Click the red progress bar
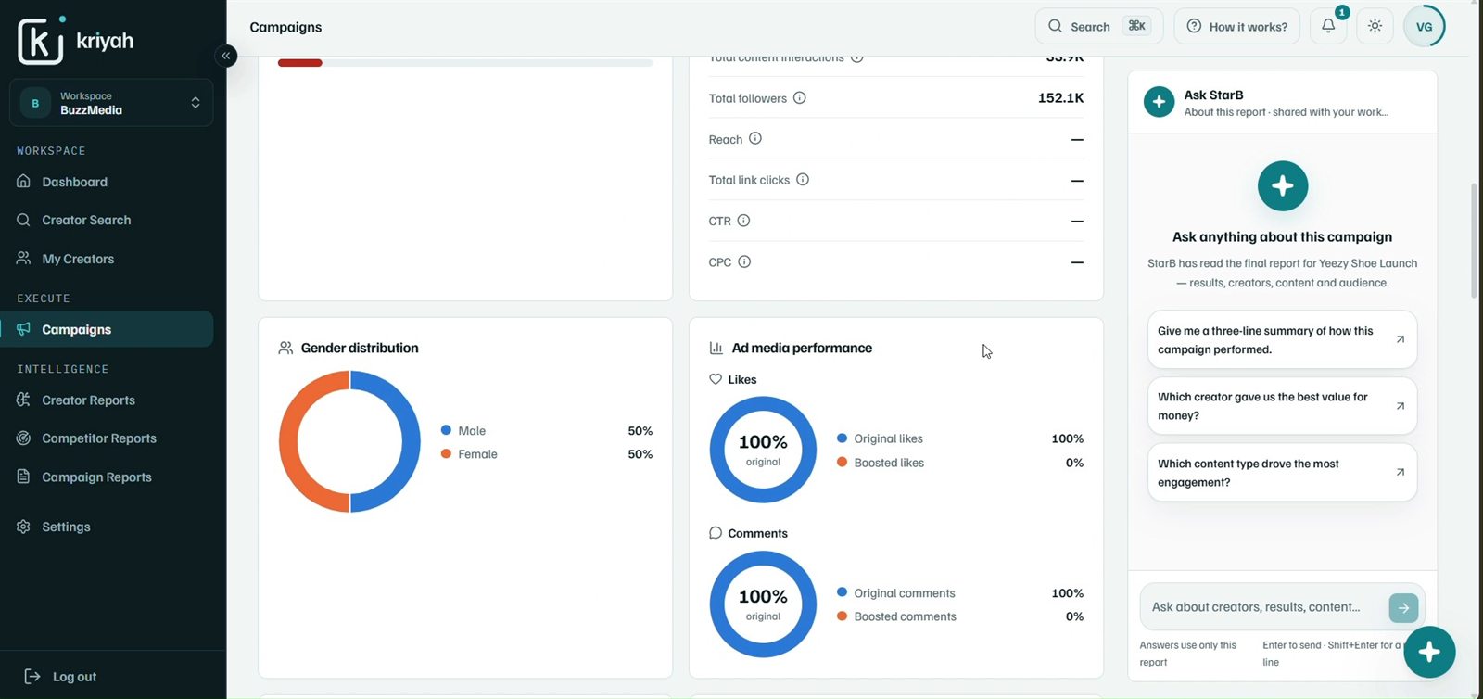 coord(299,63)
